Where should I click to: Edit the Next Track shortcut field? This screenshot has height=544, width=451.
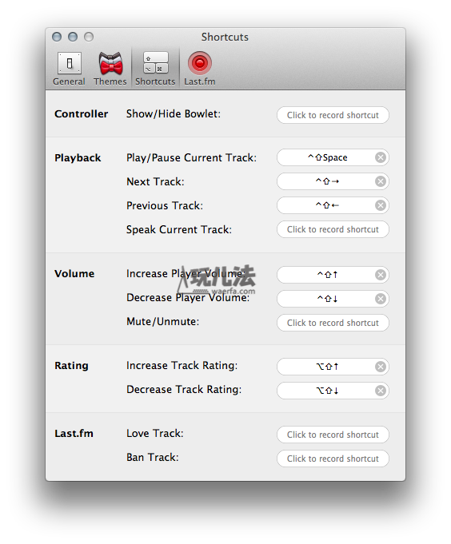pos(326,181)
